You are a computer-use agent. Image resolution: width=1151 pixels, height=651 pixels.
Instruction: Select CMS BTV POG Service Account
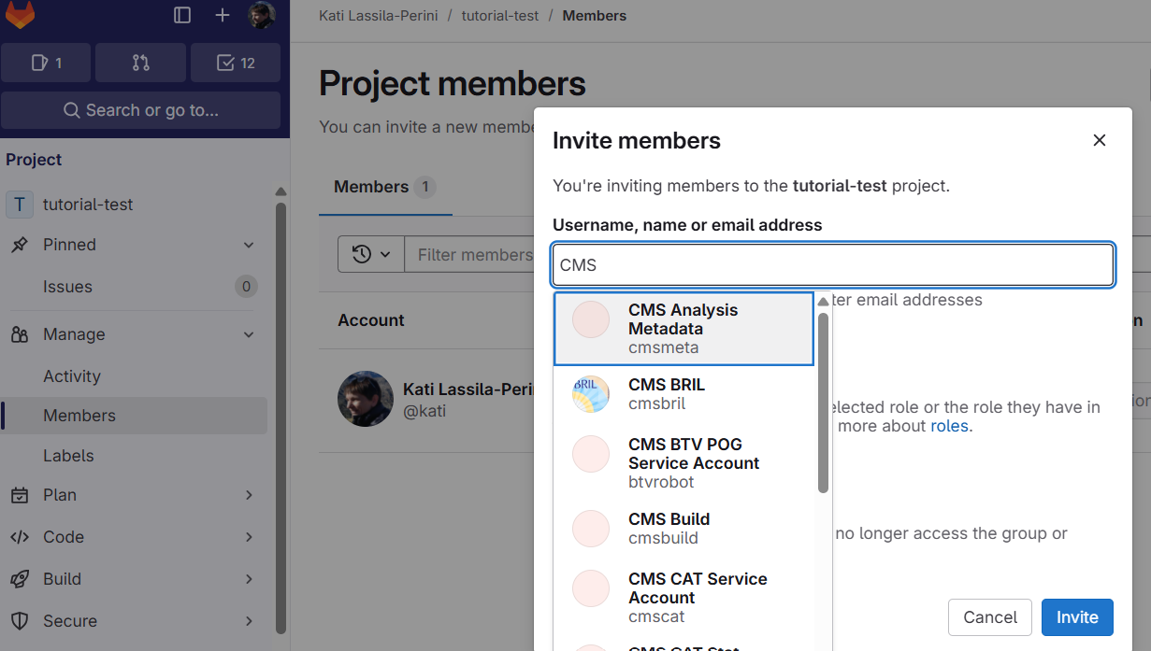[x=684, y=463]
